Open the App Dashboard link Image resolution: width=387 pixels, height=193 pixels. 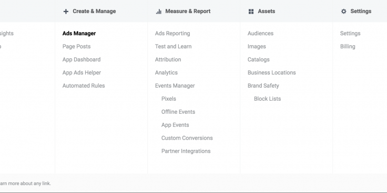tap(82, 60)
